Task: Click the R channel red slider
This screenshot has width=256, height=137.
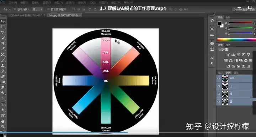Action: 240,23
